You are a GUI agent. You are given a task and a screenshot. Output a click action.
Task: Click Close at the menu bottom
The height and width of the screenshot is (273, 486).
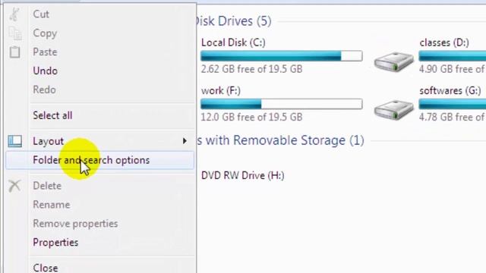(x=46, y=268)
